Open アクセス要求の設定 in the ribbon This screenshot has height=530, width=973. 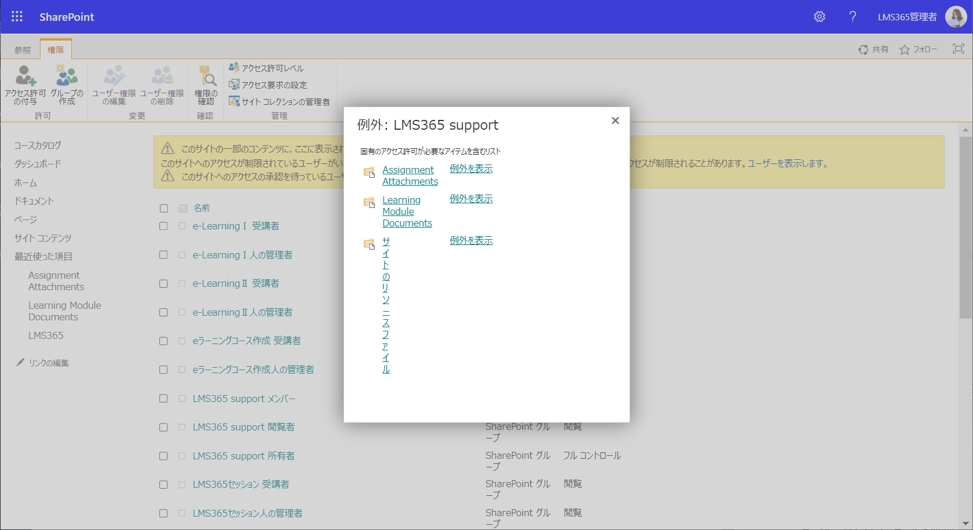[268, 85]
